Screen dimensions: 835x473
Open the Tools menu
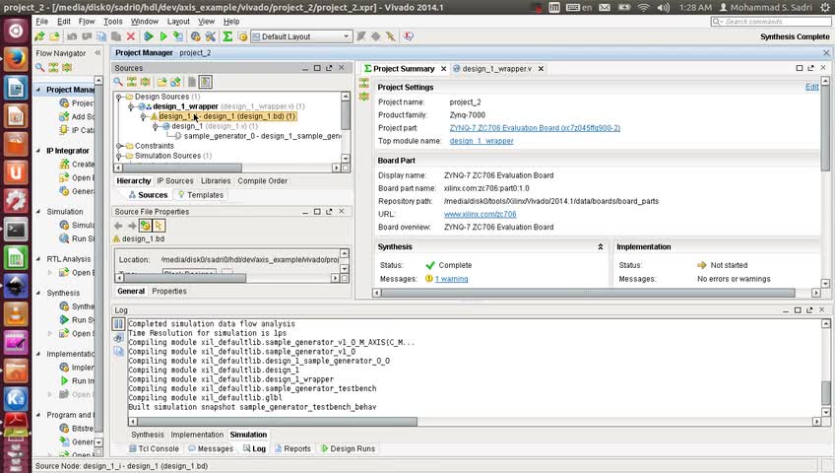click(113, 21)
